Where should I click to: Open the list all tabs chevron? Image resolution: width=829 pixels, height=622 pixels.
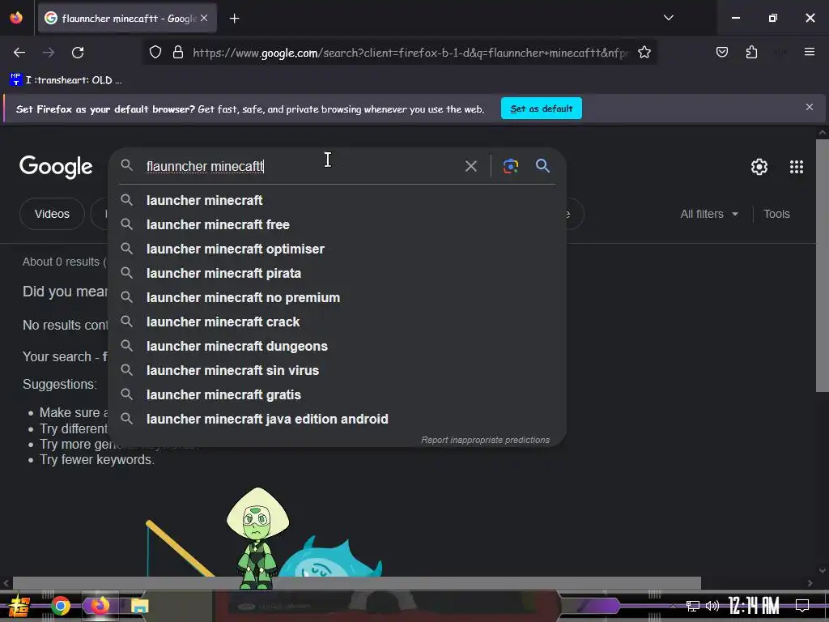click(668, 18)
